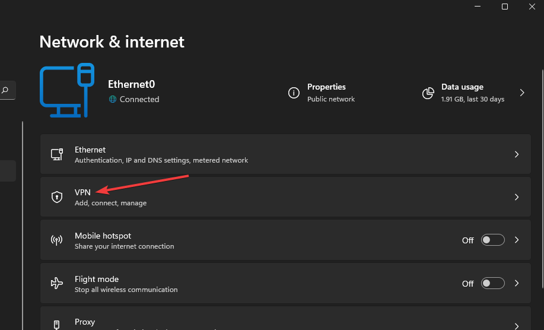Click the globe icon beside Connected
Image resolution: width=544 pixels, height=330 pixels.
point(112,99)
